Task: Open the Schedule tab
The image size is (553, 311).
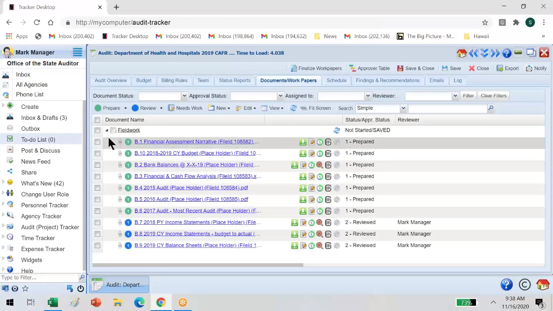Action: click(336, 81)
